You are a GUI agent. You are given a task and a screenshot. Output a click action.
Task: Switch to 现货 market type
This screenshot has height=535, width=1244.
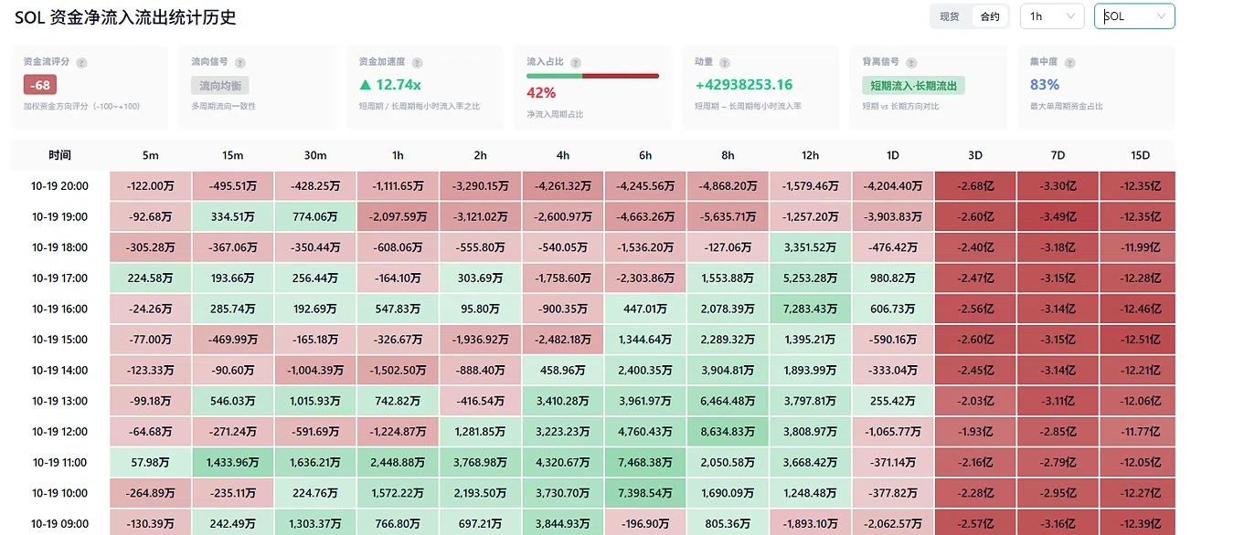[950, 16]
